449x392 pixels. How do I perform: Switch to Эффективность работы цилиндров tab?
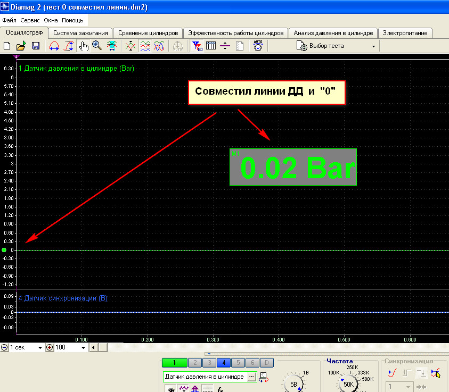pos(235,33)
